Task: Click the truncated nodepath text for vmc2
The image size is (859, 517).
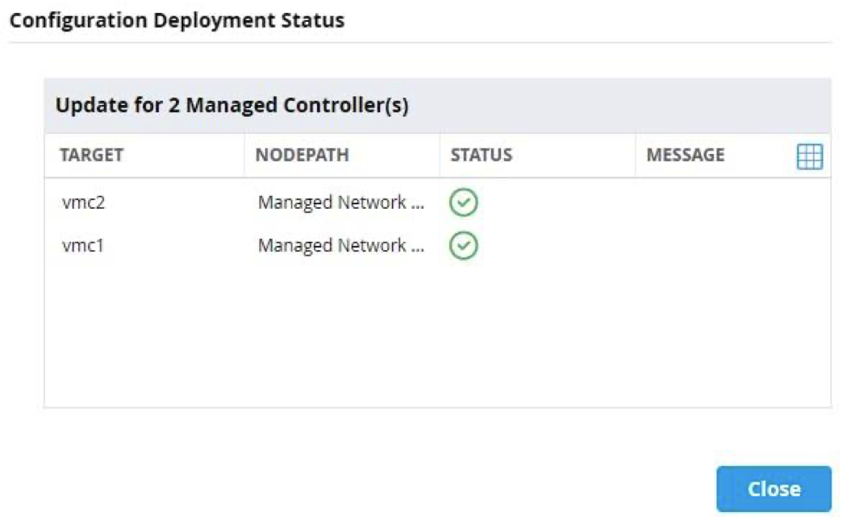Action: pos(340,203)
